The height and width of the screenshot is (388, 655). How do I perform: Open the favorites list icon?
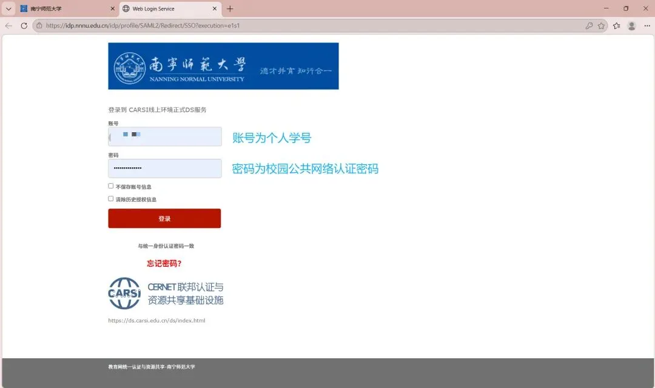click(x=617, y=25)
